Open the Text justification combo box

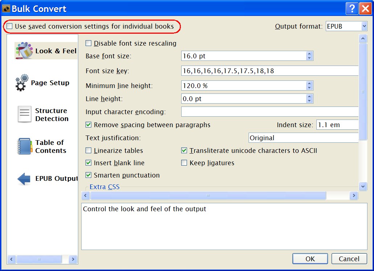pos(303,138)
